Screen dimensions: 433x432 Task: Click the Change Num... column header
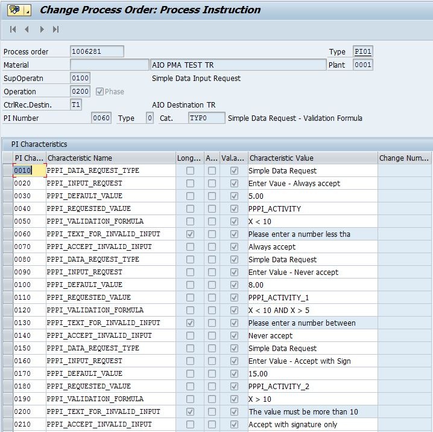coord(404,158)
